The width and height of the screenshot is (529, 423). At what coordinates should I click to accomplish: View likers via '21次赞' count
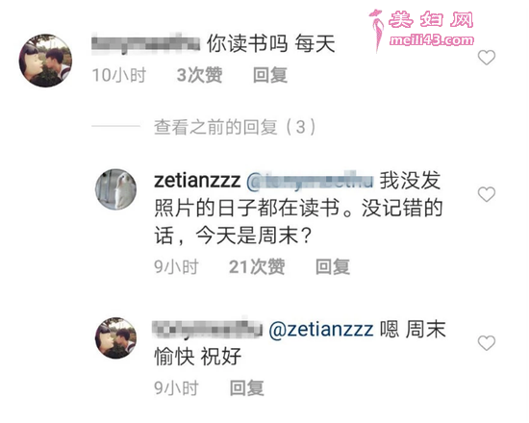click(x=257, y=267)
